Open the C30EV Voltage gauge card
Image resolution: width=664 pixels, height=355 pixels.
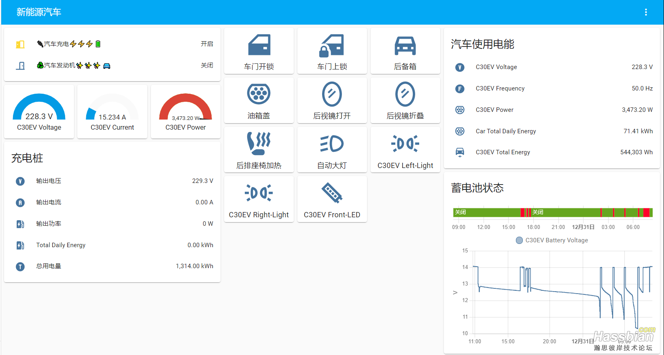coord(39,111)
